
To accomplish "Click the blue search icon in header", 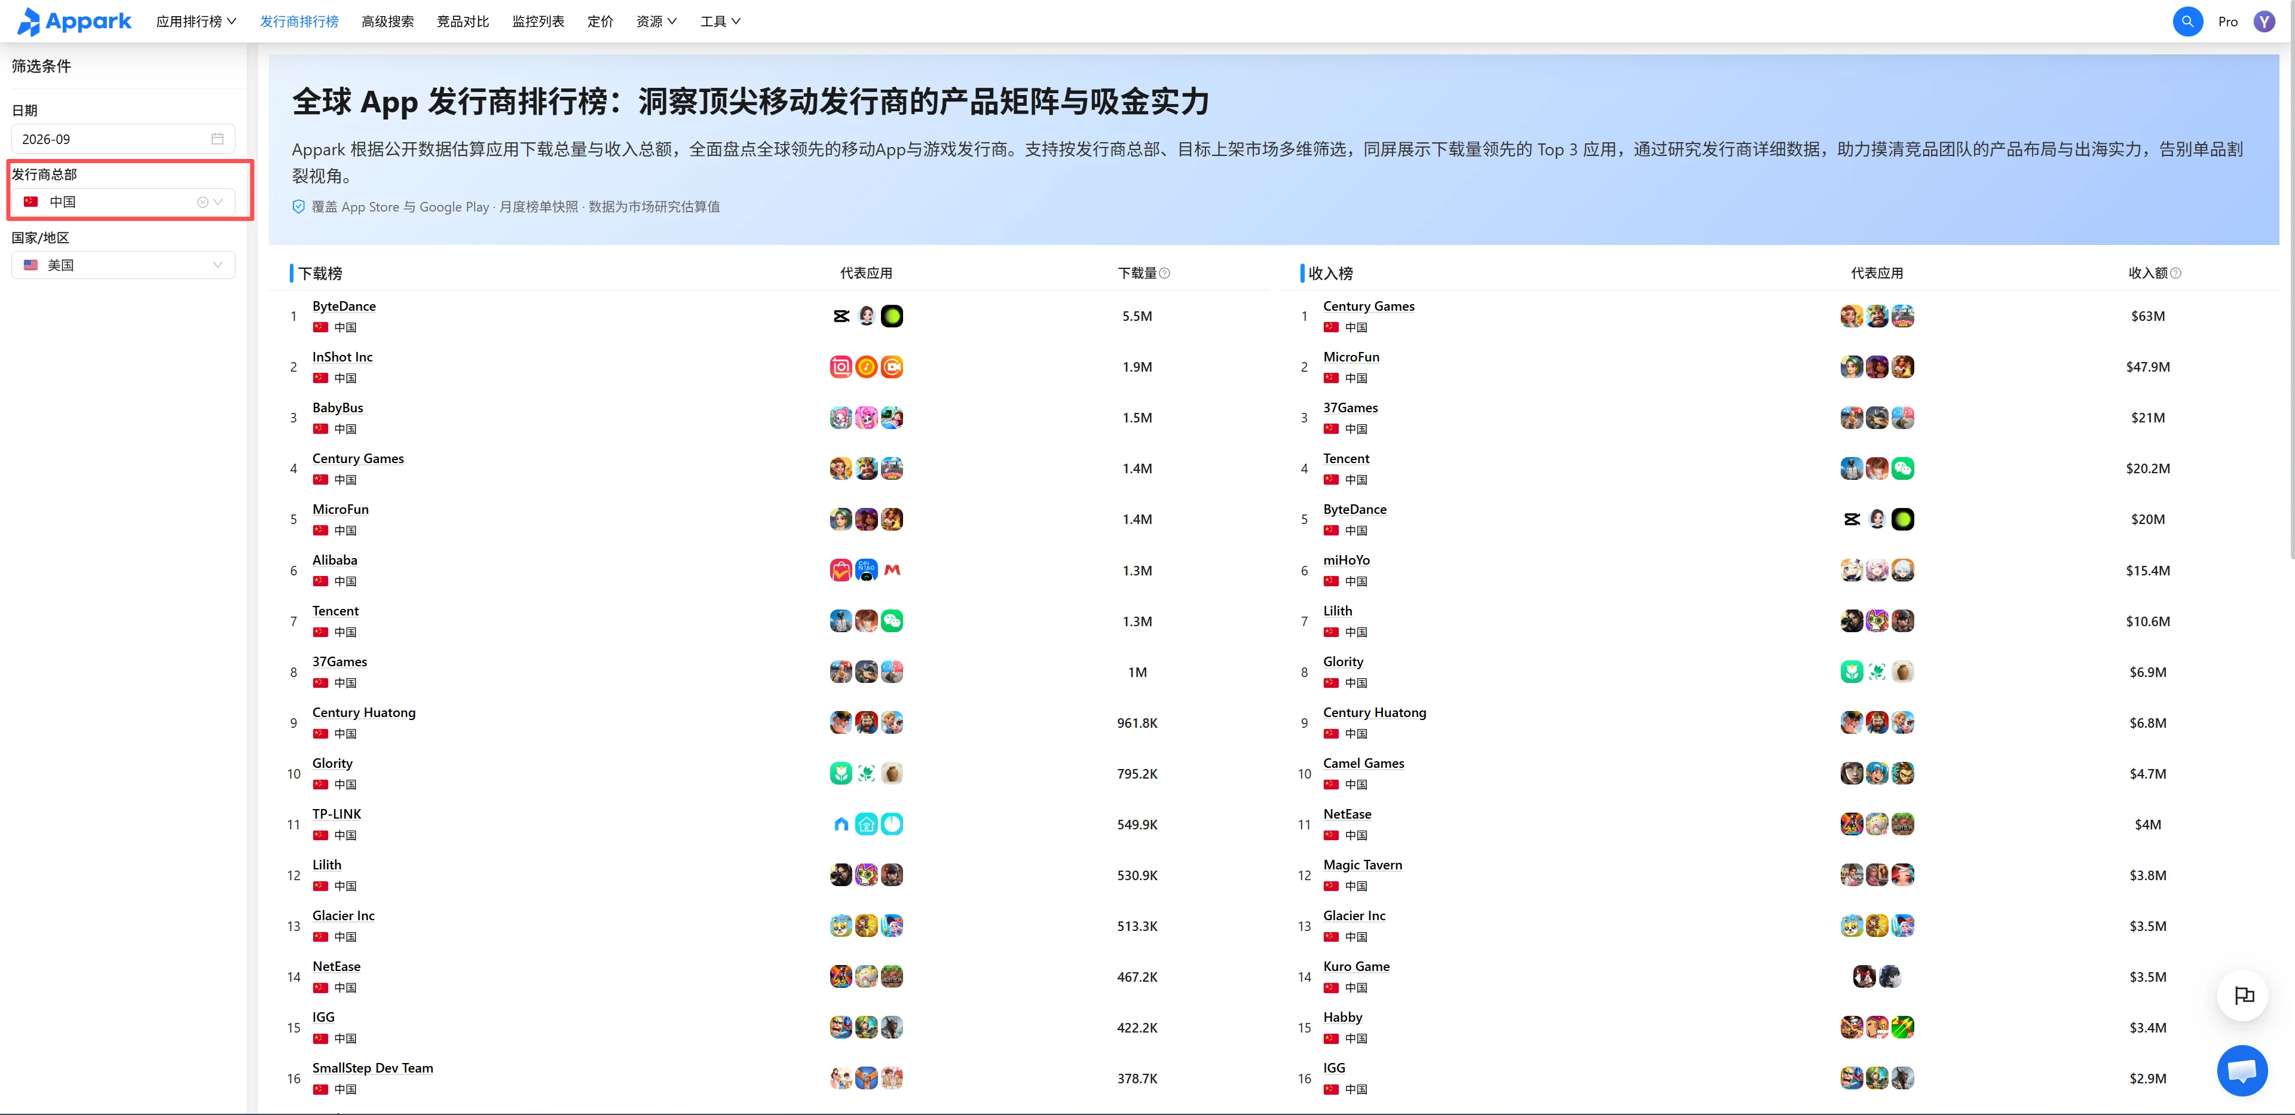I will pyautogui.click(x=2187, y=22).
